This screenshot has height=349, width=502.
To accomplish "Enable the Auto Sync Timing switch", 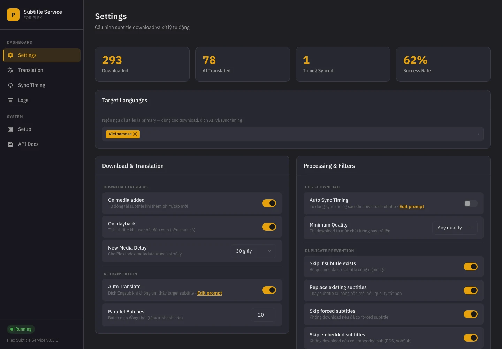I will [x=471, y=203].
